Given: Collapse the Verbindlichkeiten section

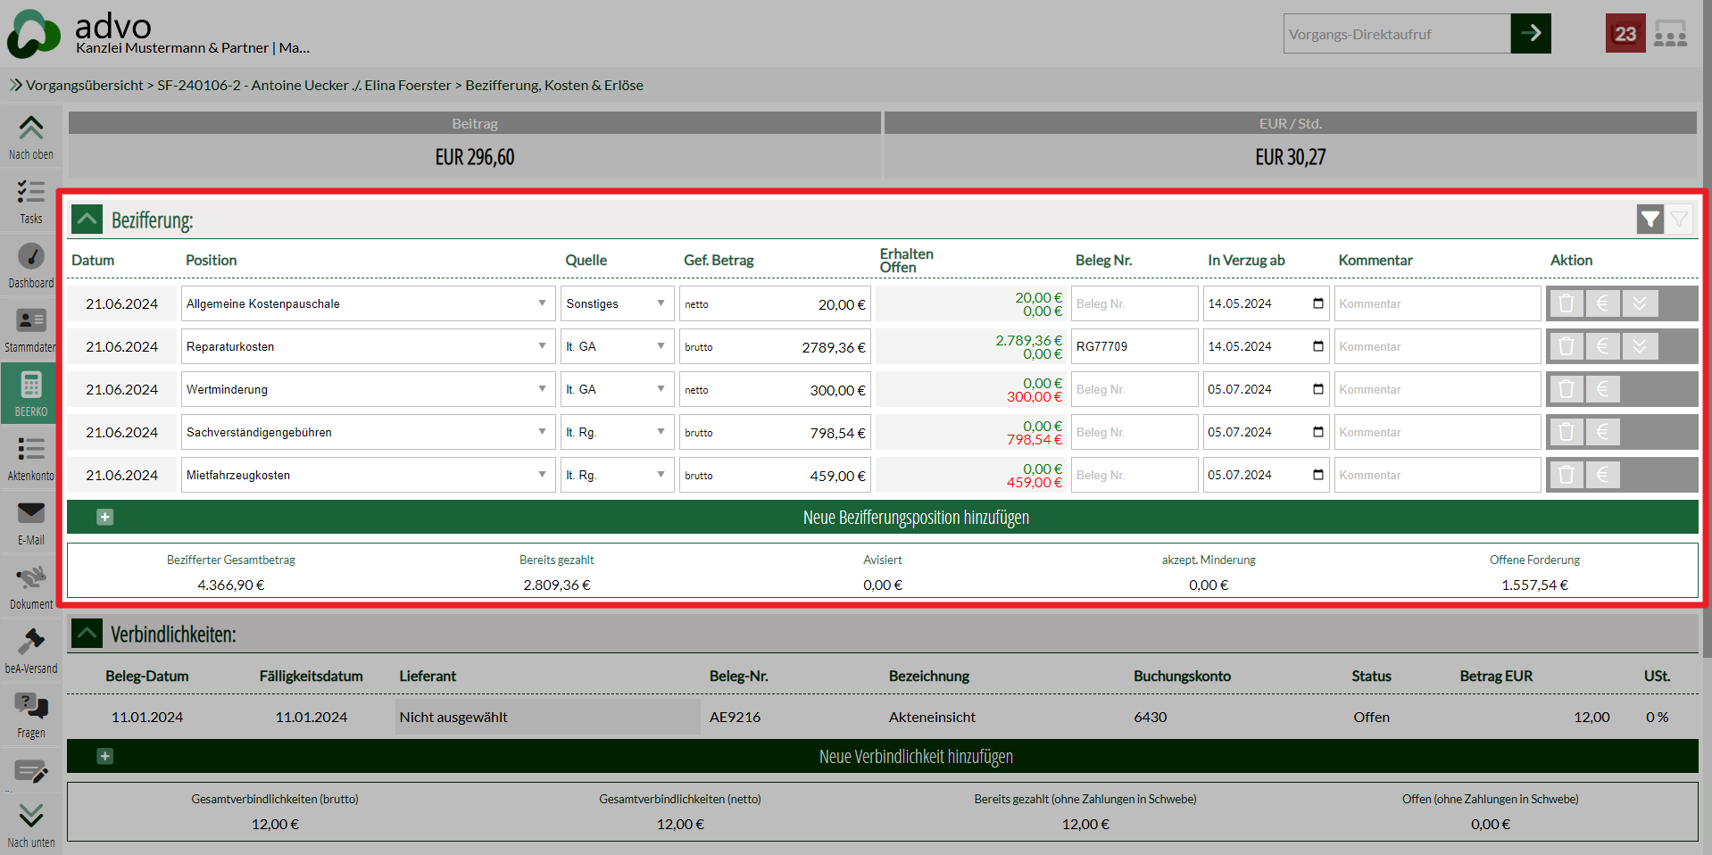Looking at the screenshot, I should coord(87,634).
